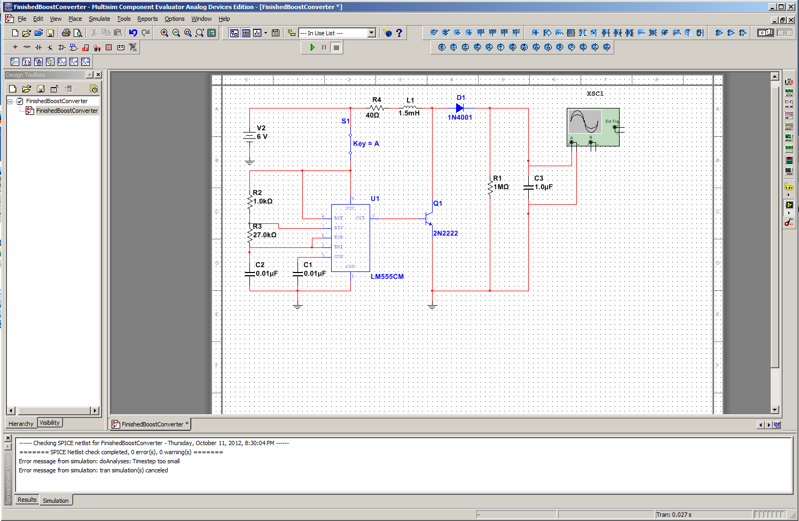Click the blue question mark help icon
799x521 pixels.
tap(399, 33)
